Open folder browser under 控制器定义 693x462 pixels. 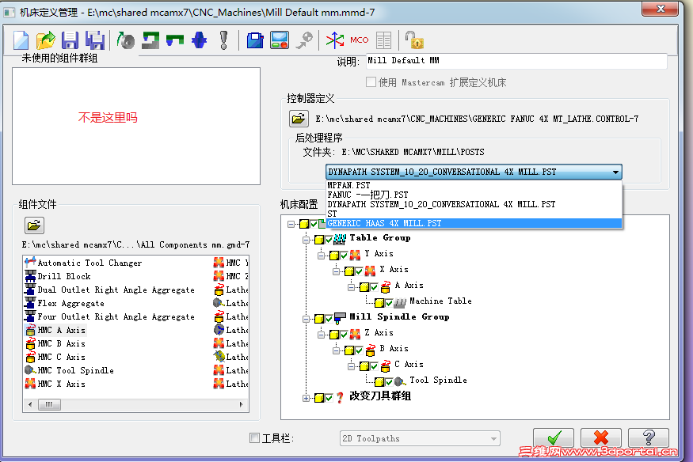299,117
